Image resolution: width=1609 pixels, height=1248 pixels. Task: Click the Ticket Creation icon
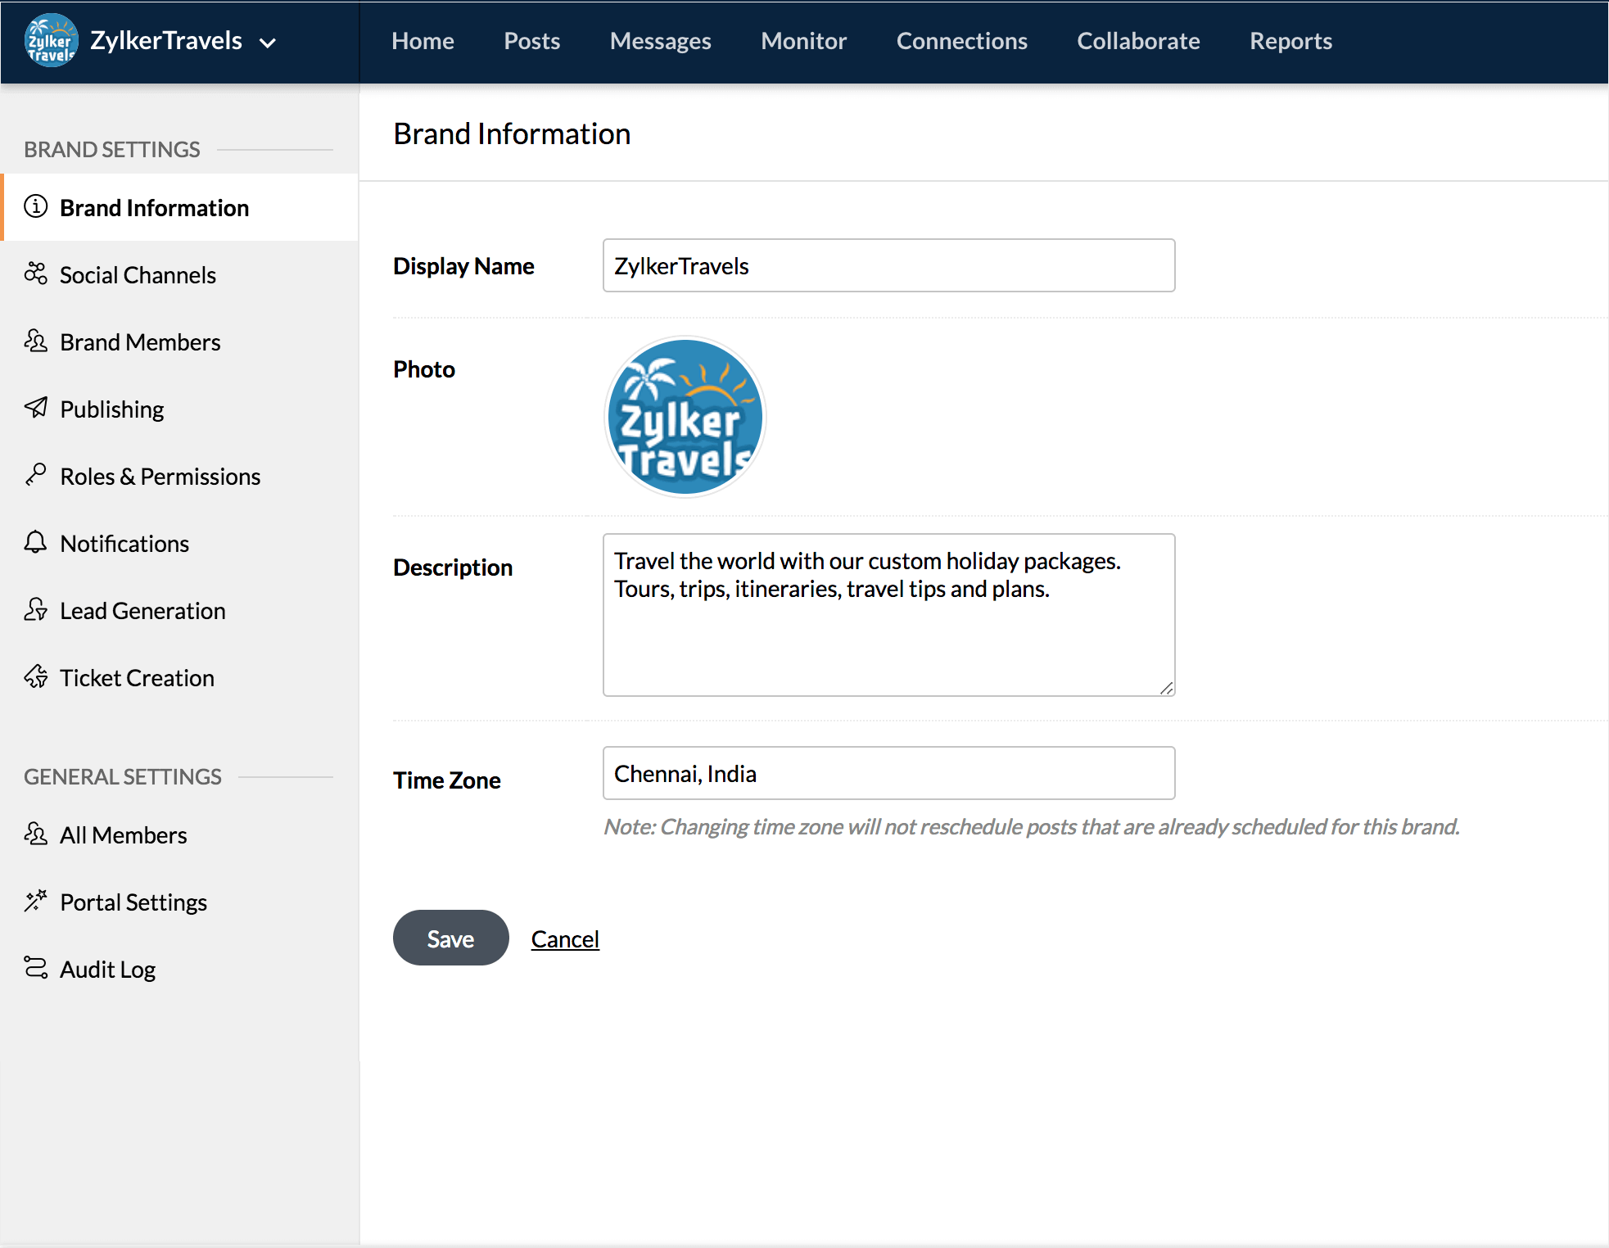click(x=35, y=676)
